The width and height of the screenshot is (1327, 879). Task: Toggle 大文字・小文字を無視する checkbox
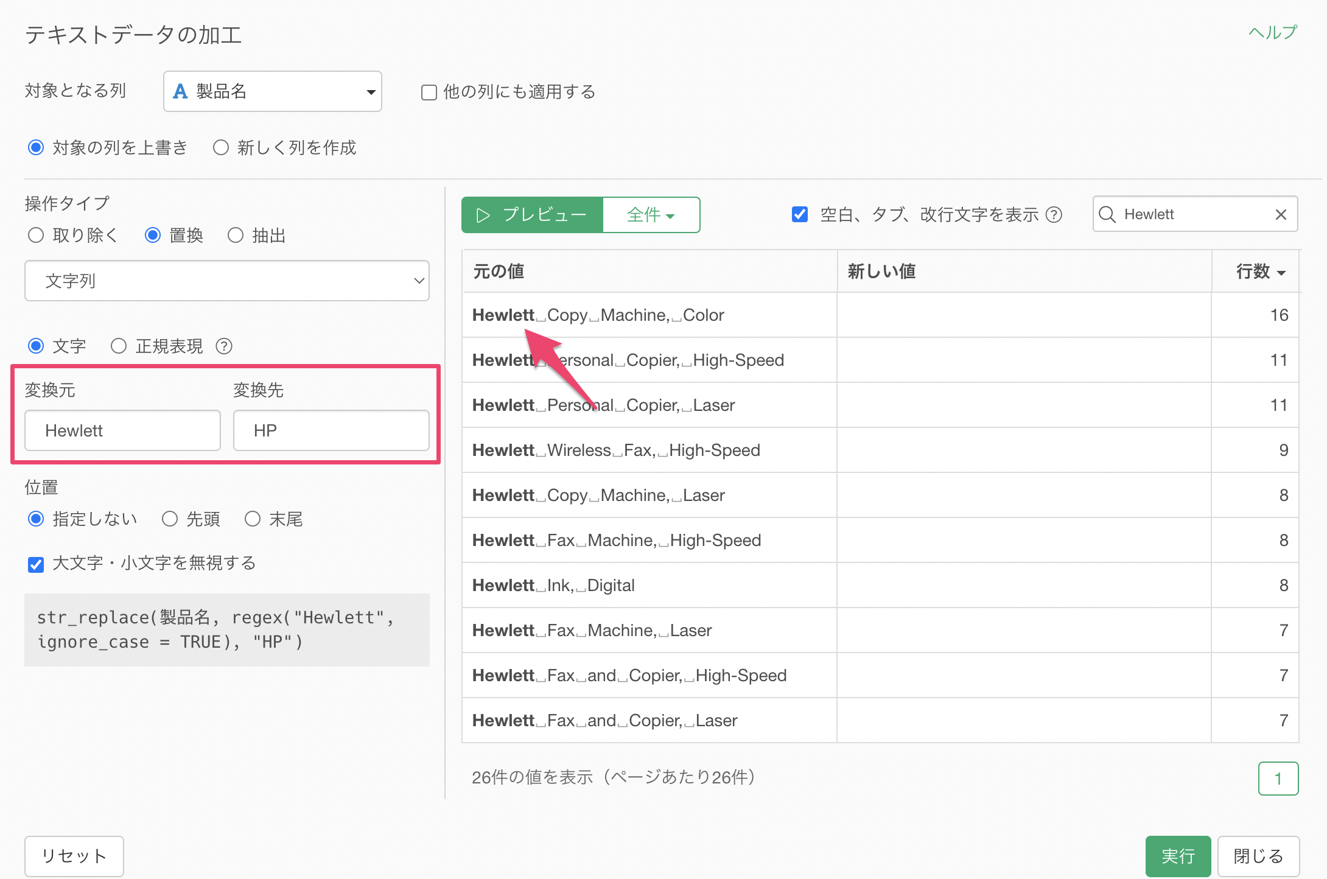(x=36, y=564)
